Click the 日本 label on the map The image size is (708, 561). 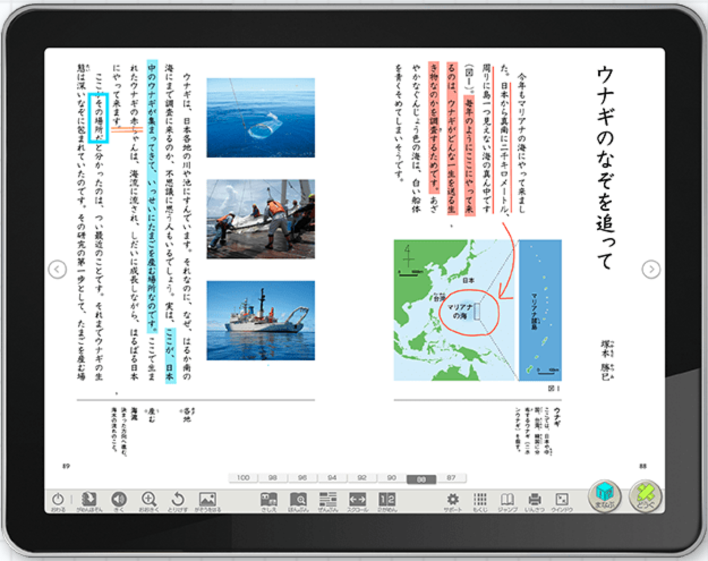pos(468,280)
